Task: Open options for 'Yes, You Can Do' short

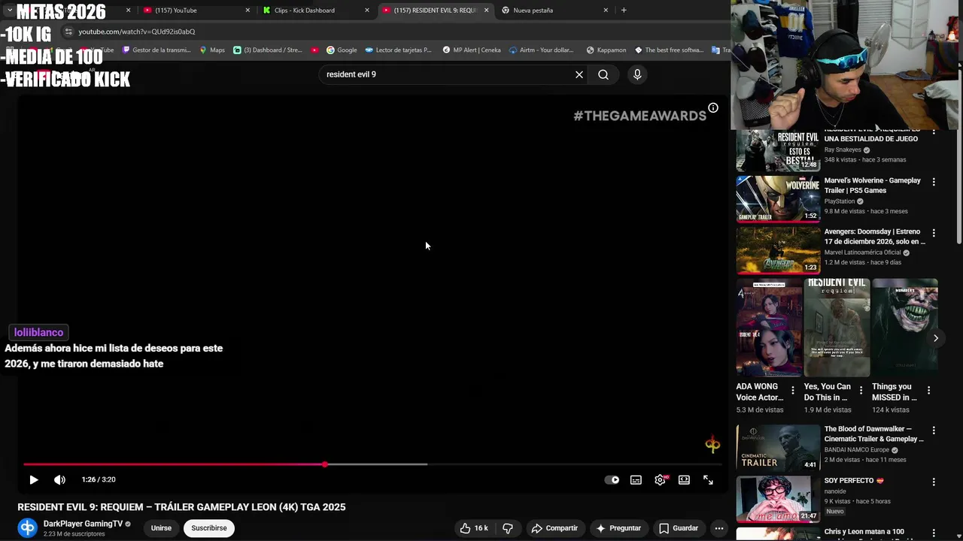Action: (x=860, y=390)
